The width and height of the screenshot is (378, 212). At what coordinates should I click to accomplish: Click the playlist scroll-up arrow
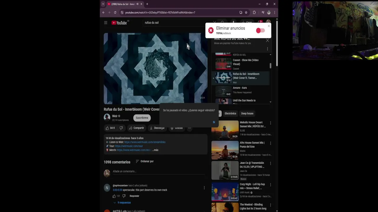pos(271,55)
